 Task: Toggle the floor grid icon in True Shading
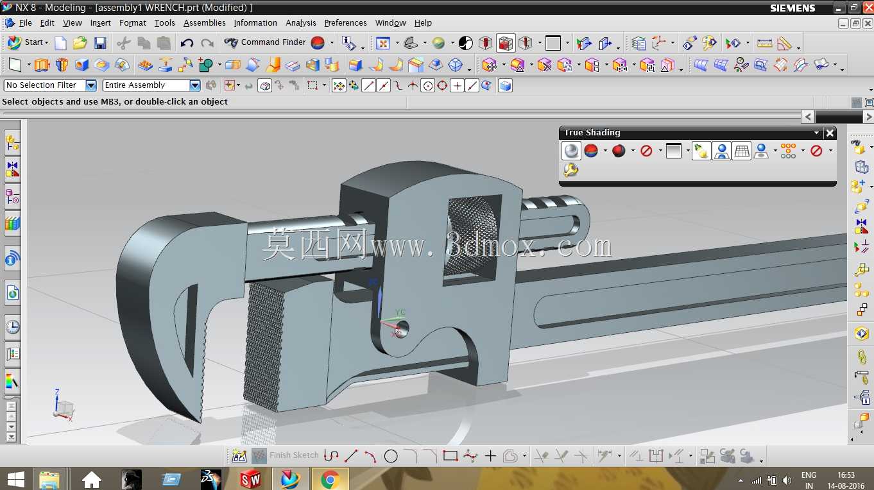741,151
